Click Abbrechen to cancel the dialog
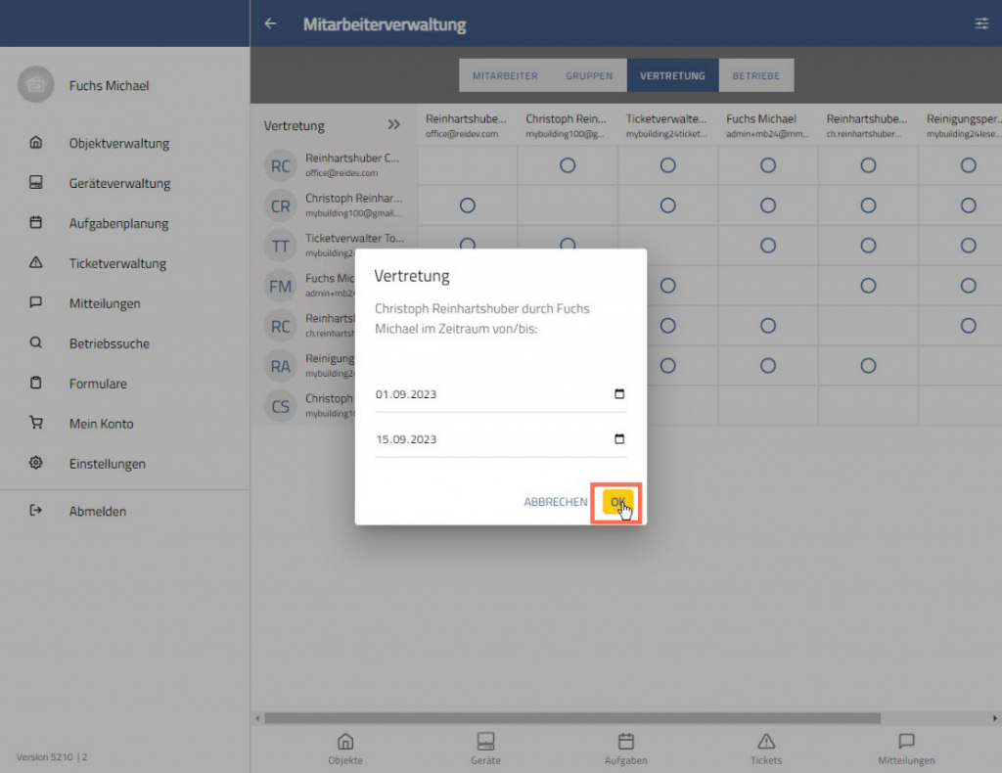The height and width of the screenshot is (773, 1002). 555,502
